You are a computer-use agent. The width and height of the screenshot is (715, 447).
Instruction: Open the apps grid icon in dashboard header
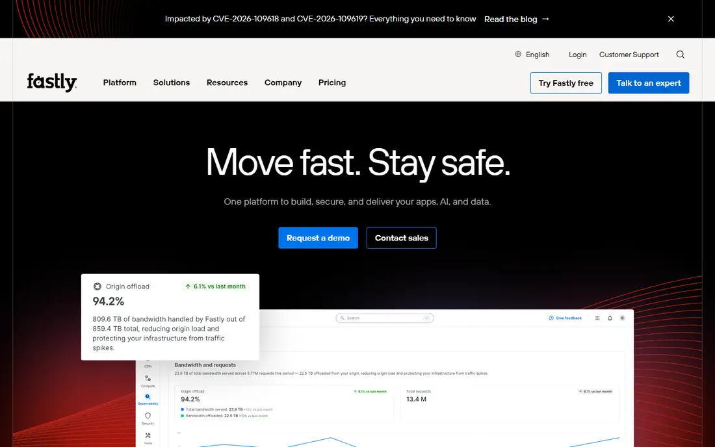[x=597, y=318]
